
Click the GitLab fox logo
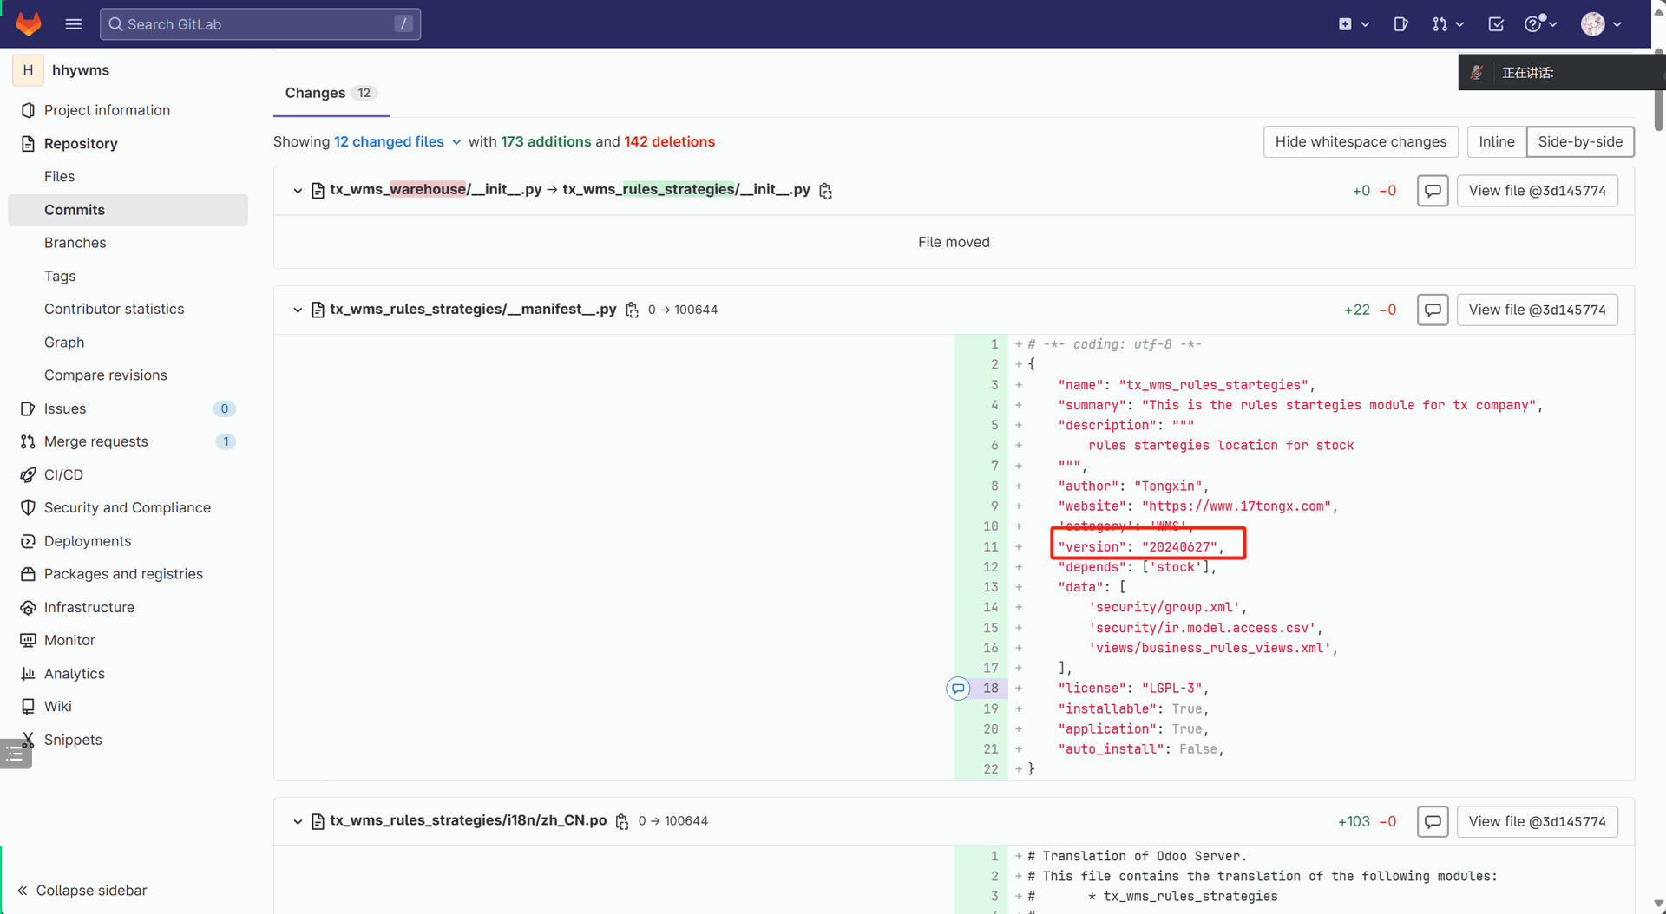click(29, 23)
